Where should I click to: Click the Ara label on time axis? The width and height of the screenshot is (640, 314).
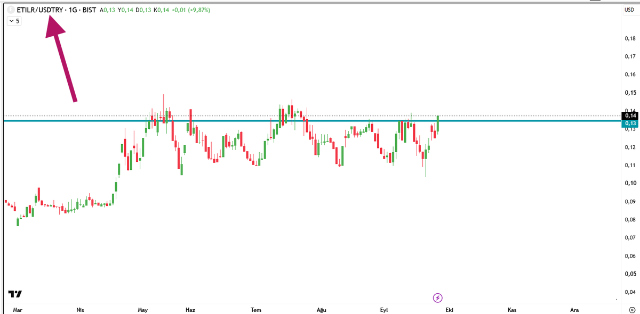tap(574, 310)
